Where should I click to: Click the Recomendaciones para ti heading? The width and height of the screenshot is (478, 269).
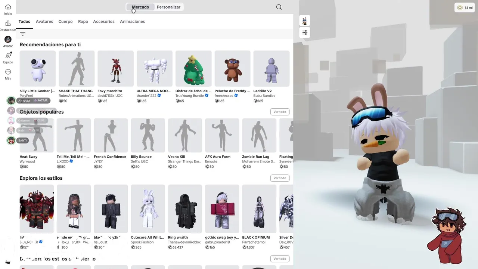[50, 44]
